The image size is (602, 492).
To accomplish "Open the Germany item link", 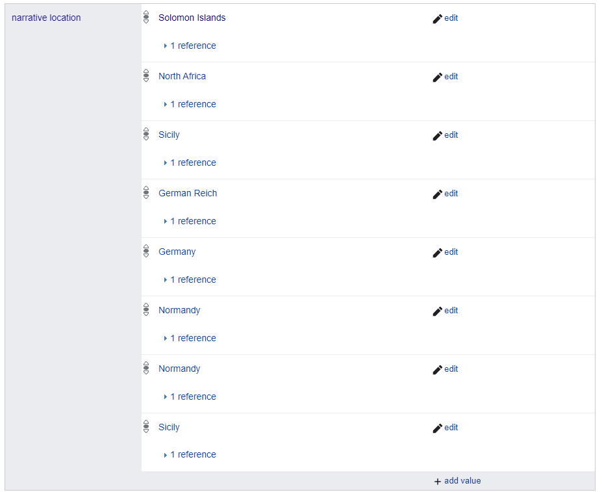I will click(177, 252).
